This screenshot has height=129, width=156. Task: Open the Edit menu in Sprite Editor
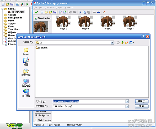pyautogui.click(x=41, y=7)
